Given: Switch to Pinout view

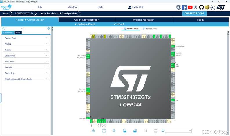Looking at the screenshot, I should pyautogui.click(x=131, y=29).
